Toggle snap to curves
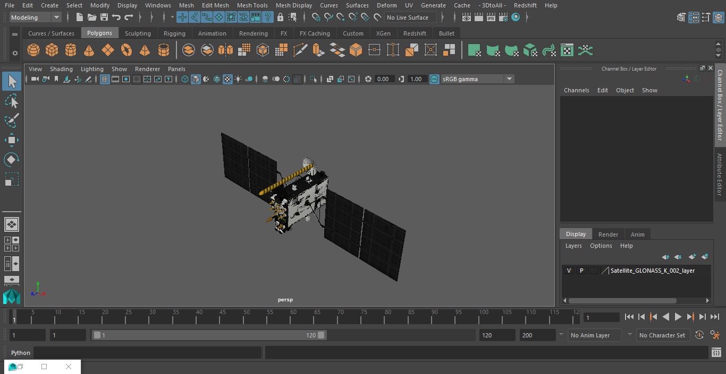This screenshot has width=726, height=374. coord(328,18)
